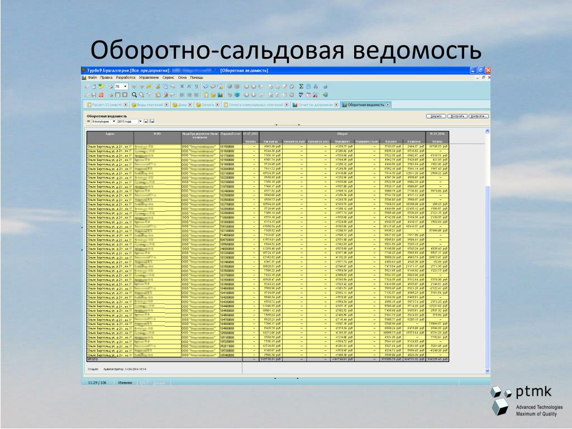Viewport: 572px width, 429px height.
Task: Click the Изменен status bar entry
Action: point(125,383)
